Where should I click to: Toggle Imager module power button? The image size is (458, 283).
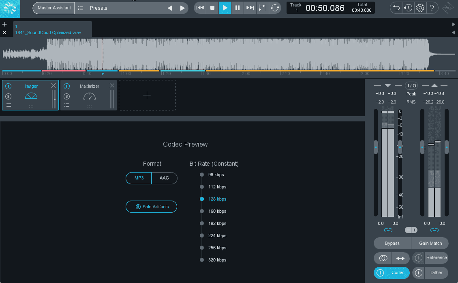(9, 86)
